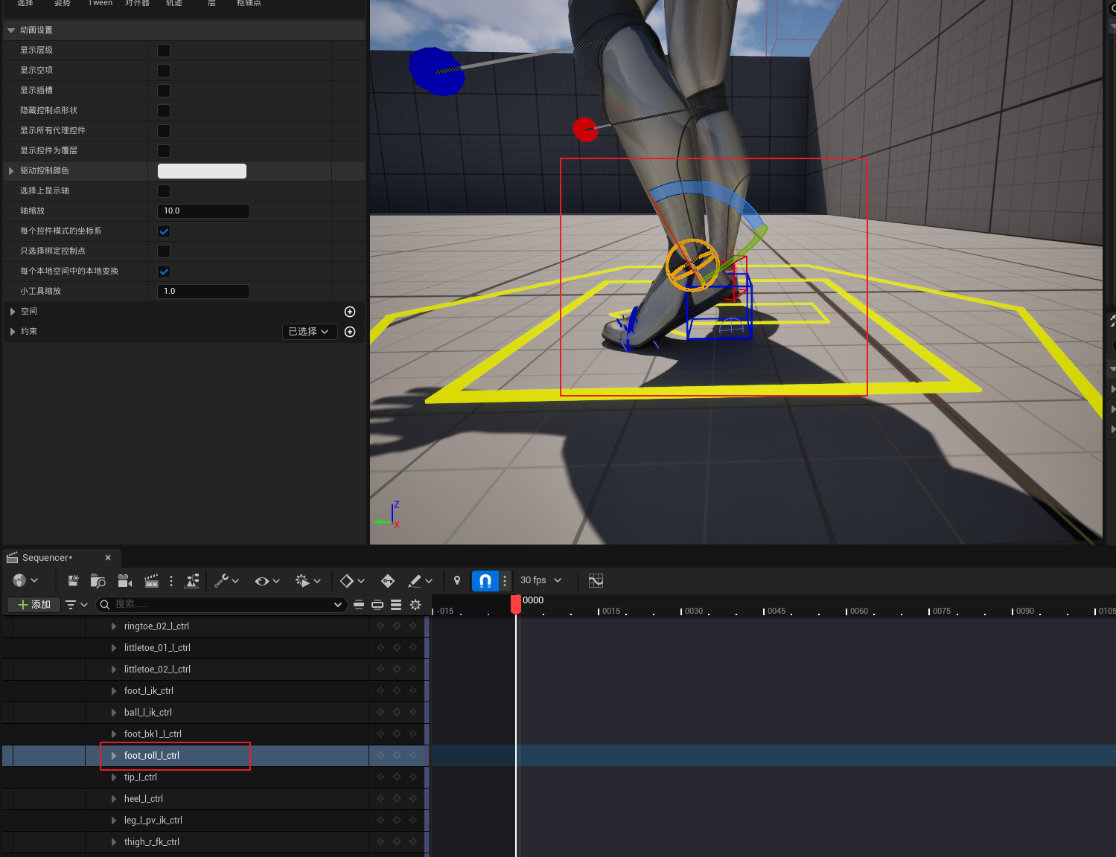This screenshot has width=1116, height=857.
Task: Click the 小工具缩放 value field 1.0
Action: pos(203,292)
